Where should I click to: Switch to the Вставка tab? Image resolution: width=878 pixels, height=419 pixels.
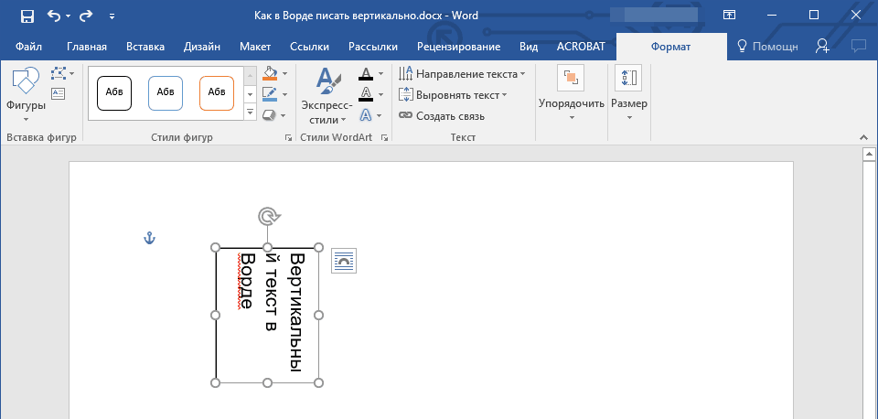[x=145, y=47]
